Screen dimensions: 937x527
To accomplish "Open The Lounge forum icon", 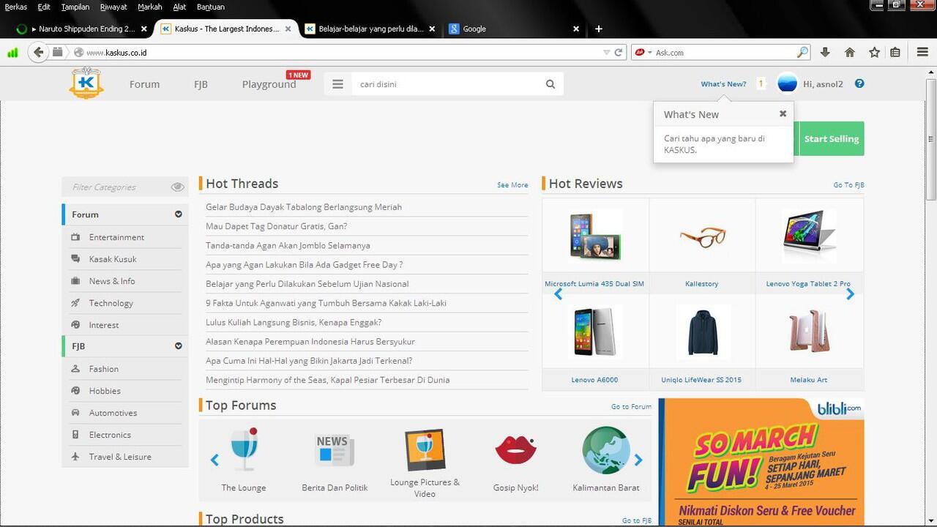I will tap(244, 449).
